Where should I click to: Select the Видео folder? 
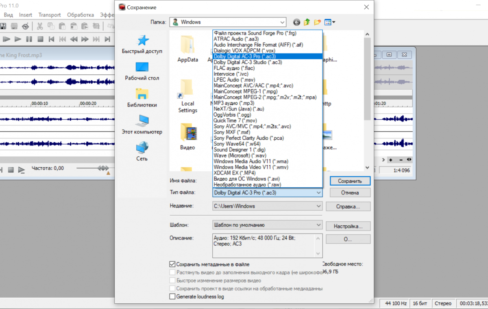click(187, 136)
